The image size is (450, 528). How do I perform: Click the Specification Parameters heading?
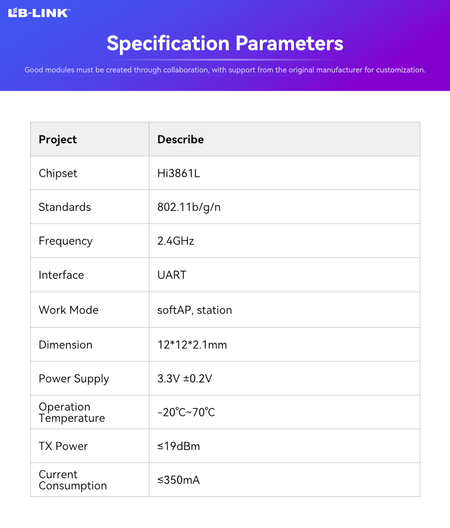[x=225, y=43]
